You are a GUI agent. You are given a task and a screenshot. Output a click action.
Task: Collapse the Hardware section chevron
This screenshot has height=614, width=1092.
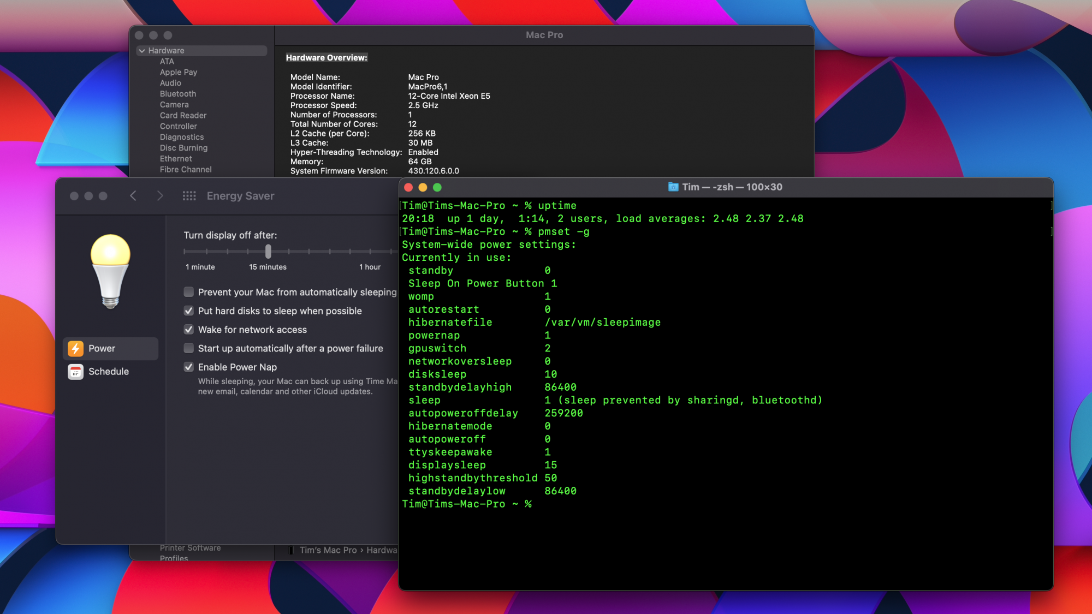pos(142,51)
